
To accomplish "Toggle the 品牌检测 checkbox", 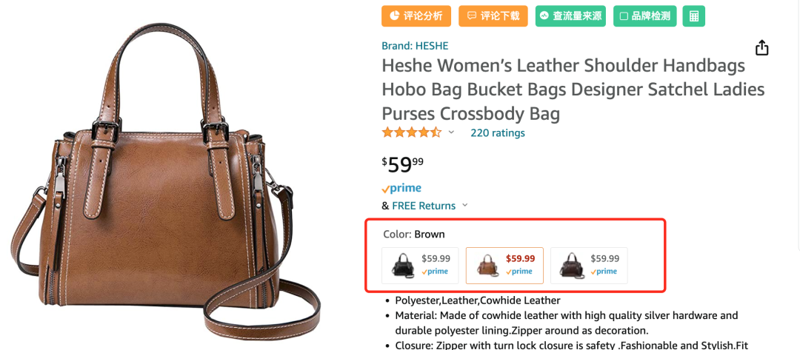I will point(623,16).
